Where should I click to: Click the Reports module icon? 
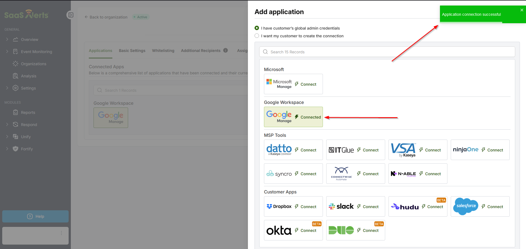(15, 112)
